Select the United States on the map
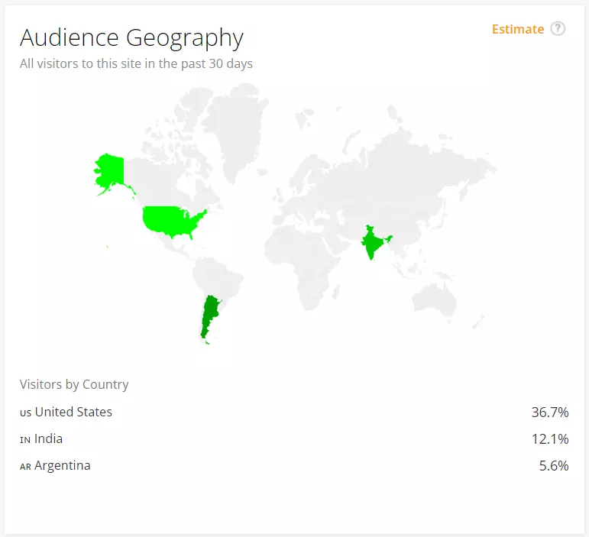 171,219
